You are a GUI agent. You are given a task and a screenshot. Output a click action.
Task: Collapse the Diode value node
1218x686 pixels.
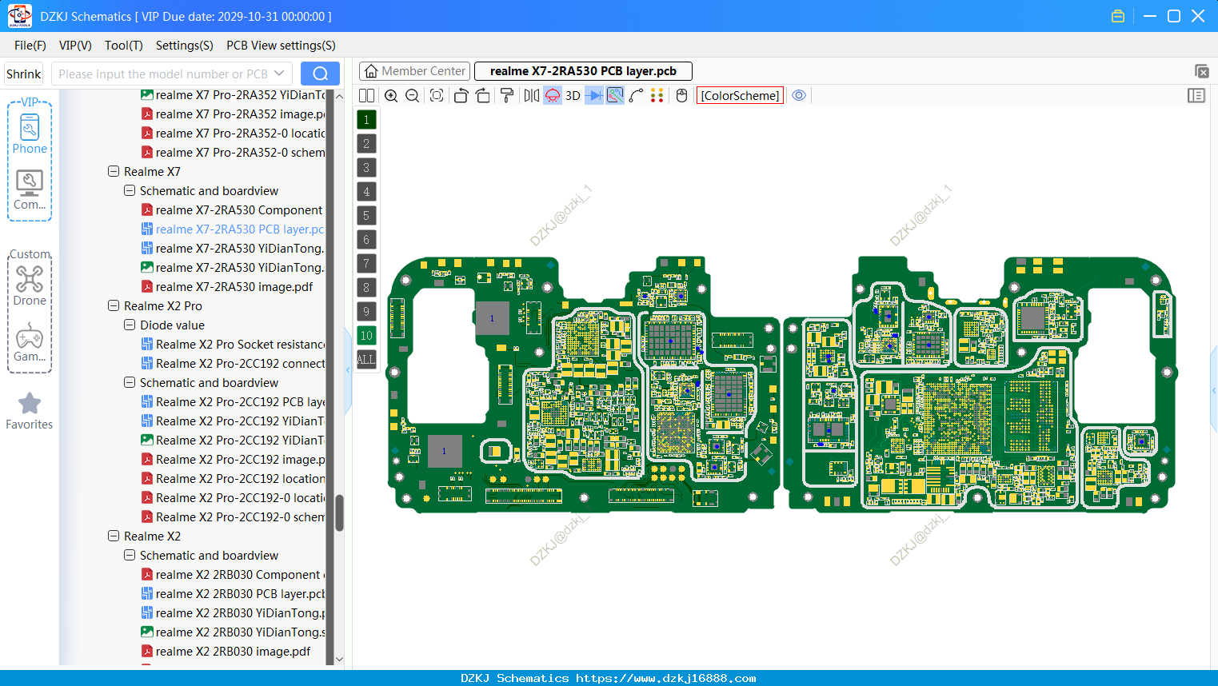click(x=130, y=325)
